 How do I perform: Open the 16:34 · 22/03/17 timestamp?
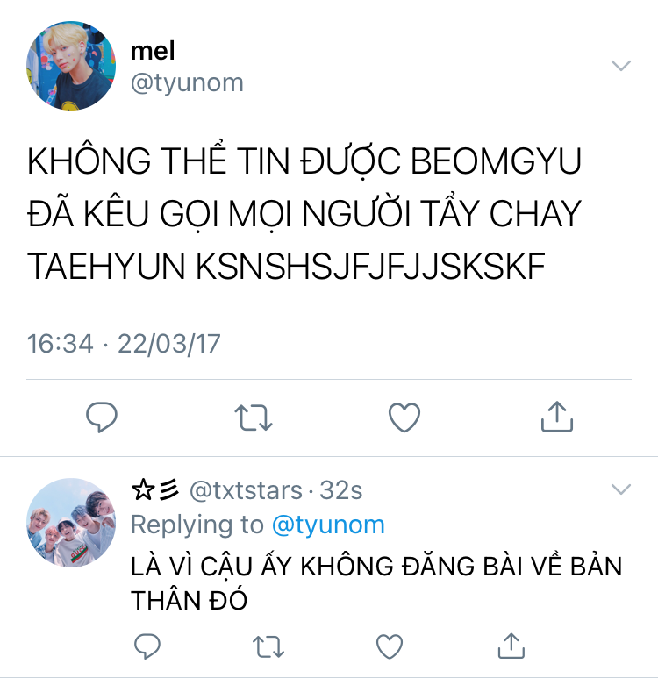point(124,344)
